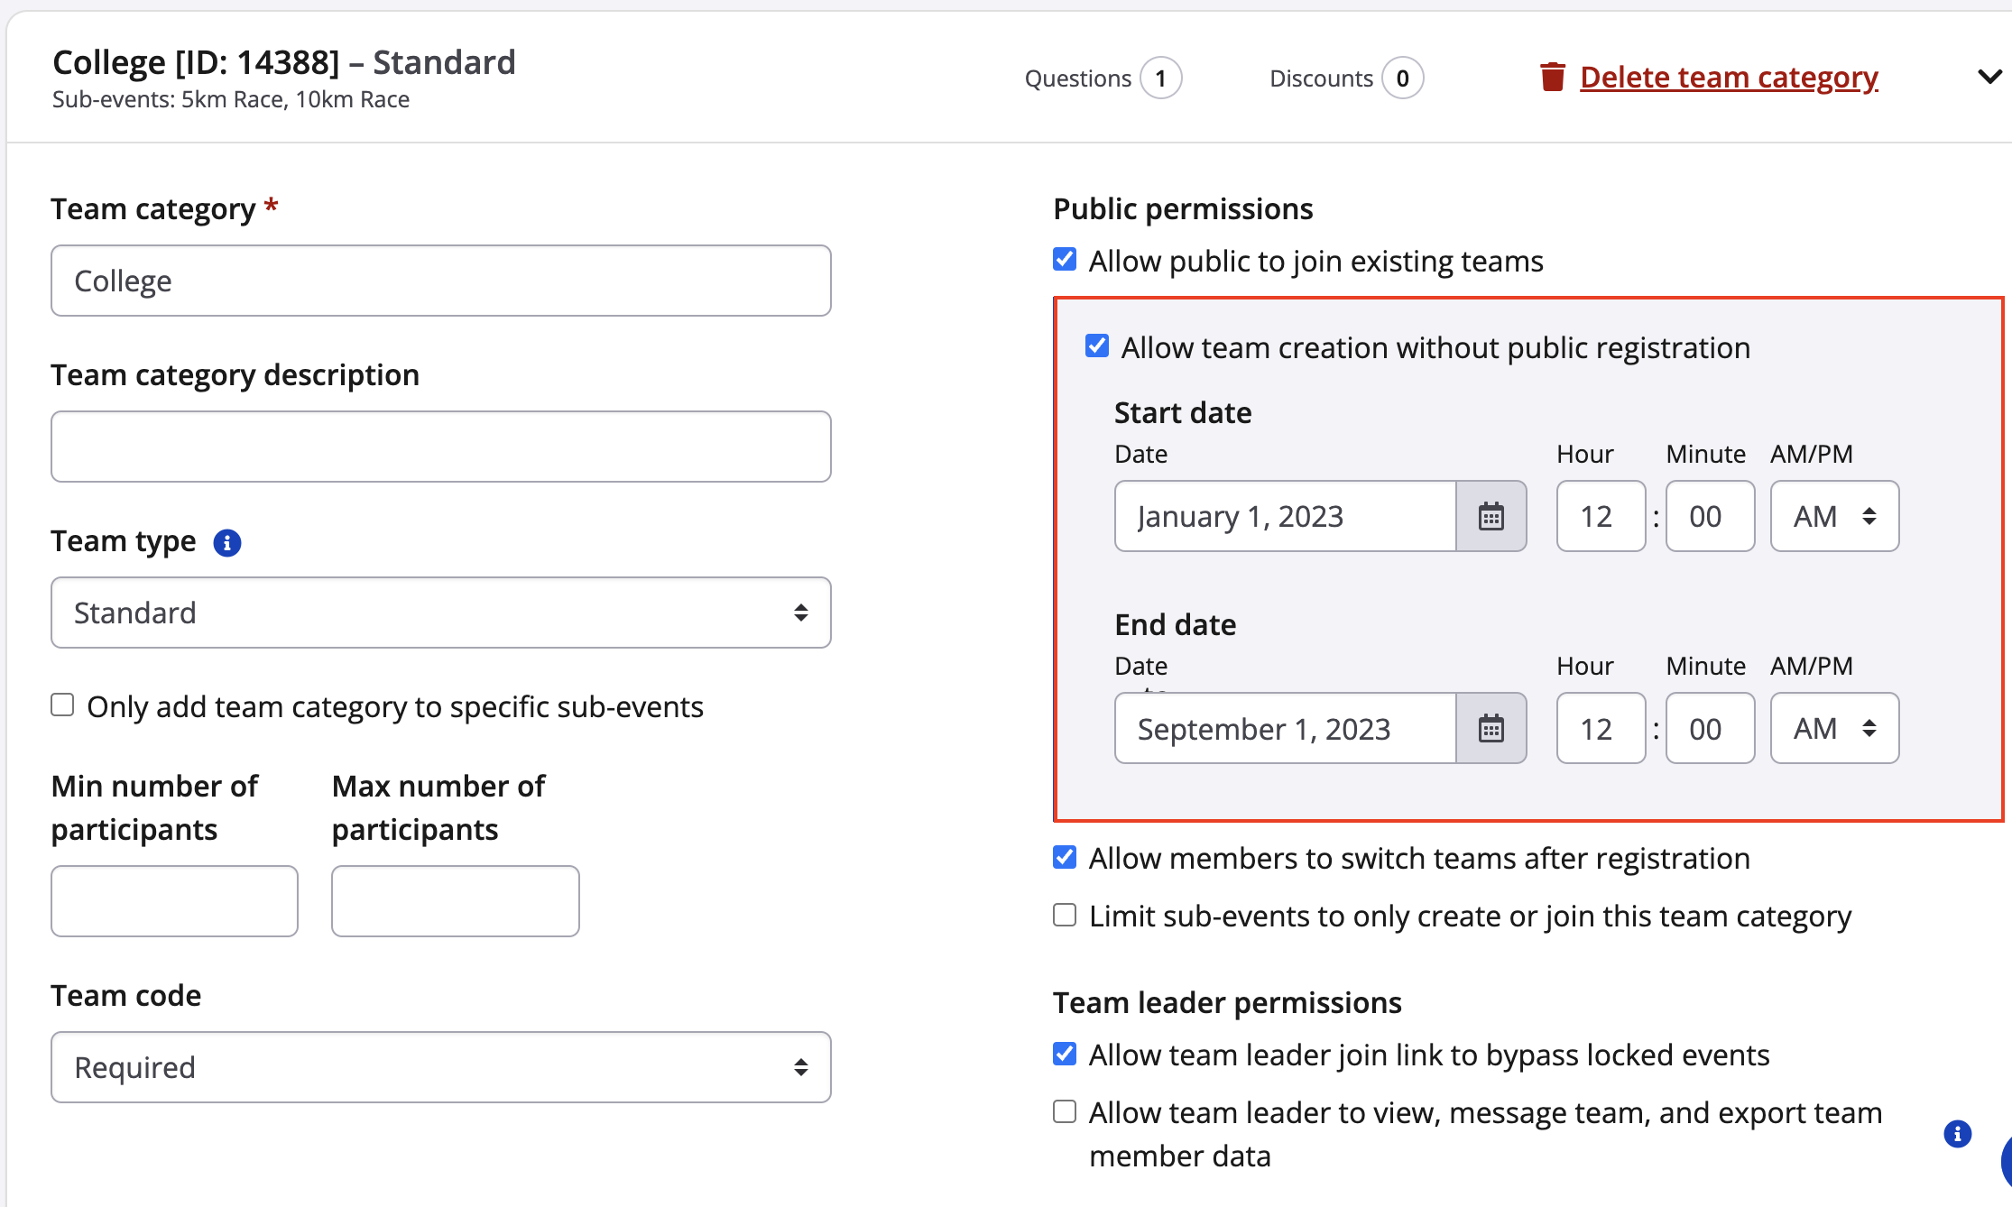The width and height of the screenshot is (2012, 1207).
Task: Check Only add team category to specific sub-events
Action: (x=62, y=705)
